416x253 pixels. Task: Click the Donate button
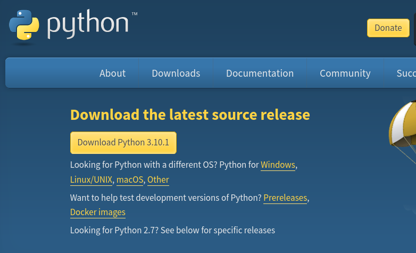point(388,28)
